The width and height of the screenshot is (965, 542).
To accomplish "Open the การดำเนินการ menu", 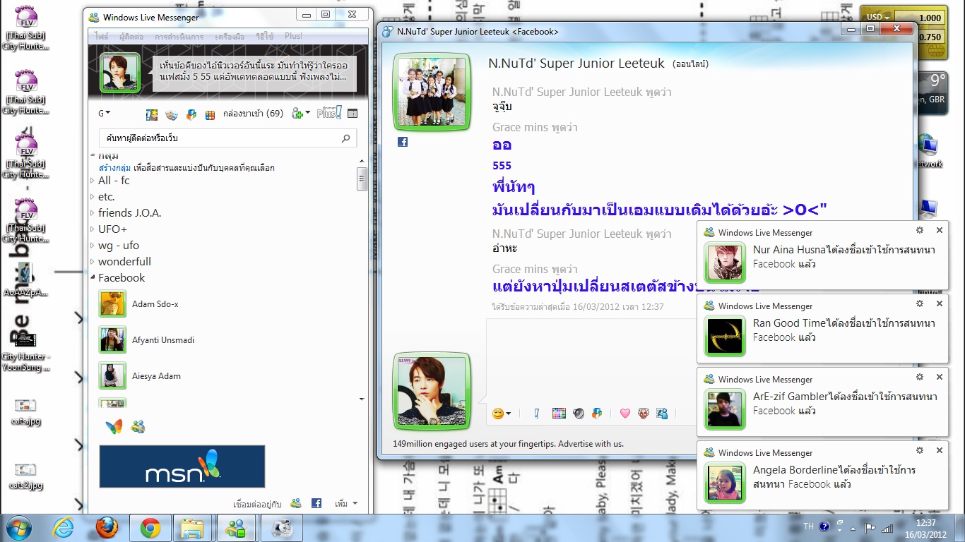I will point(179,36).
